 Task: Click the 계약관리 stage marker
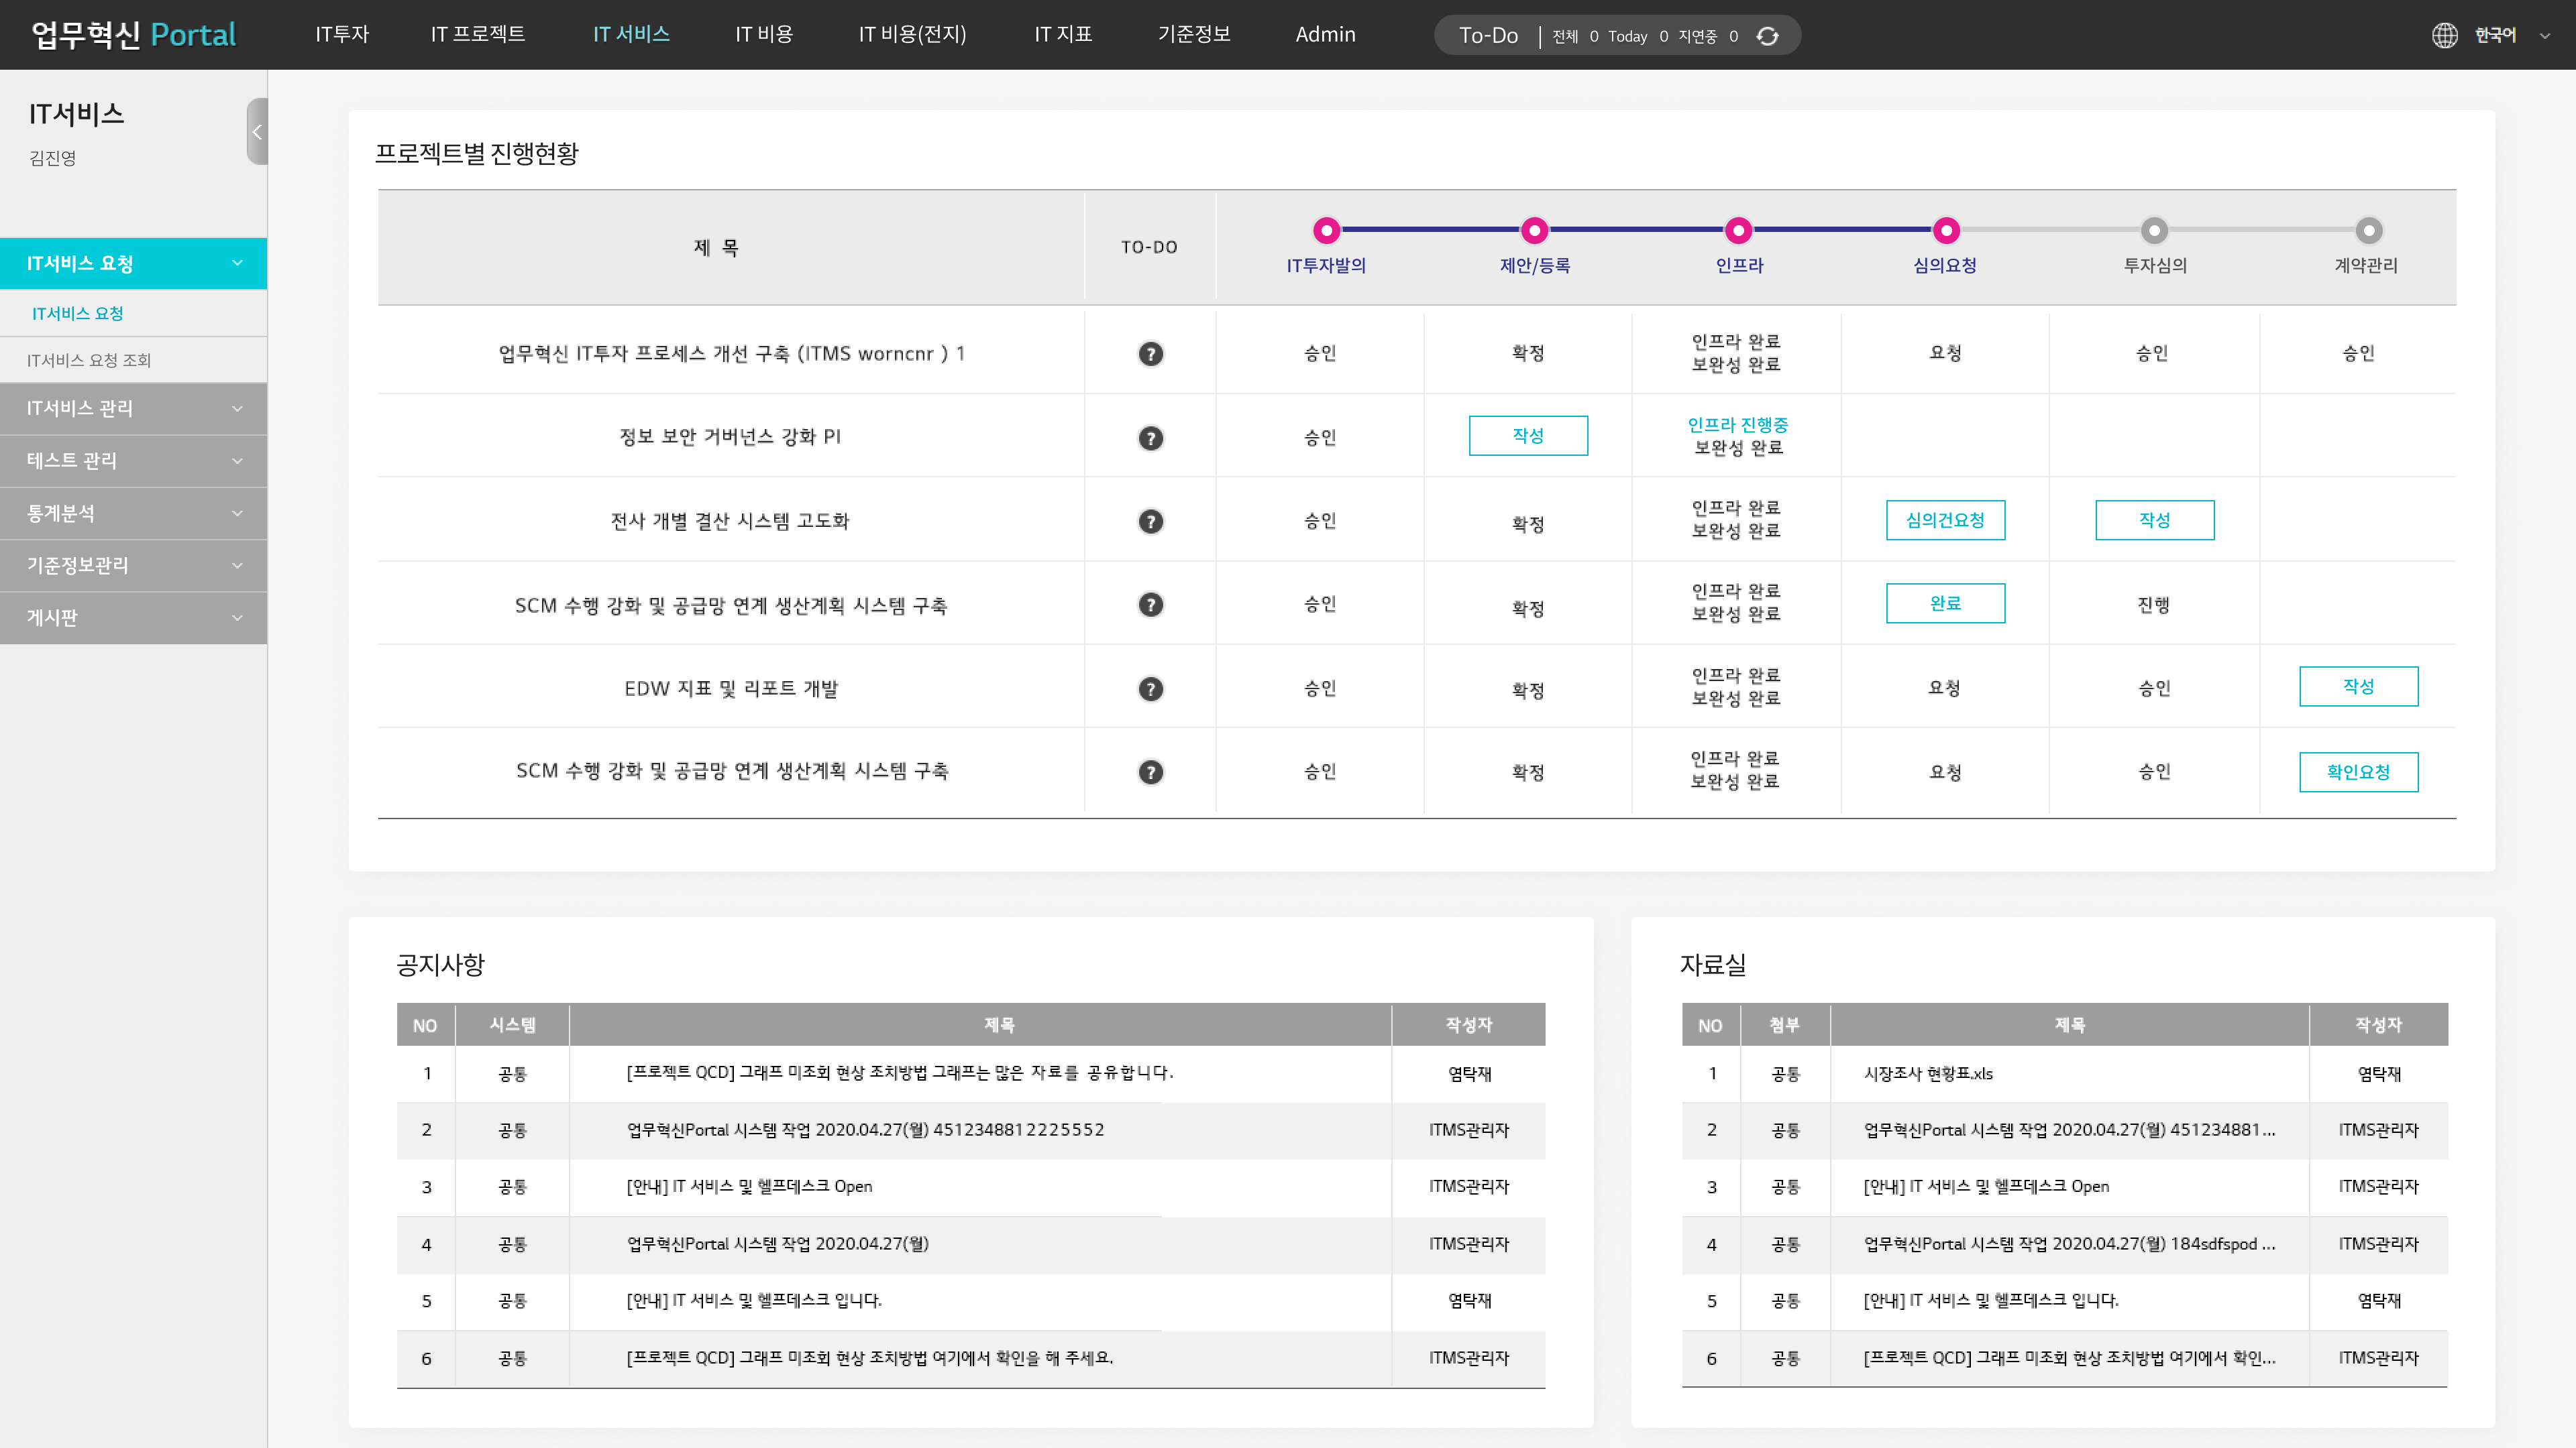[2368, 231]
